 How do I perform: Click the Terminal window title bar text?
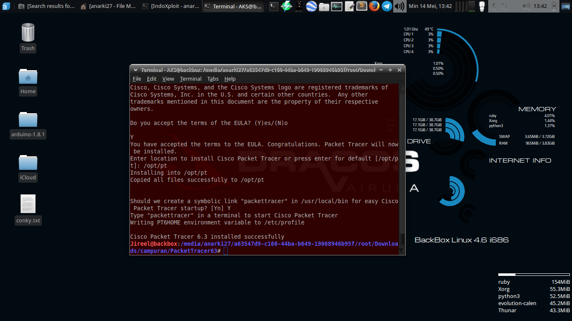click(258, 70)
